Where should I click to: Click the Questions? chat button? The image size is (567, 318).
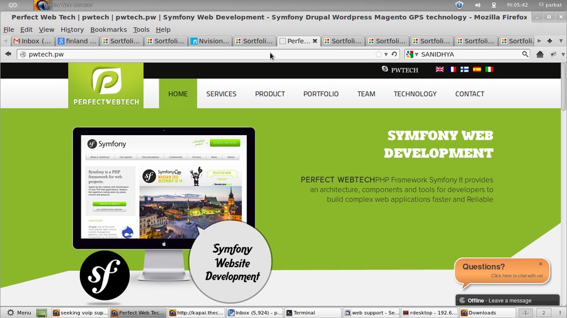pos(502,271)
